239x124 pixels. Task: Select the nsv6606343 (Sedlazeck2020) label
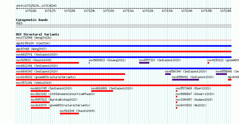coord(37,71)
